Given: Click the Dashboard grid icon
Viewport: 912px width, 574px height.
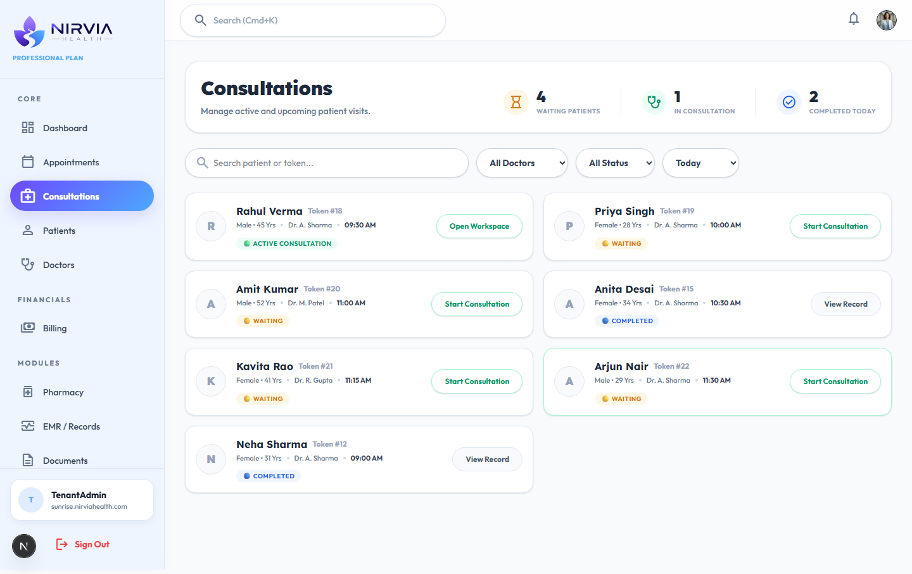Looking at the screenshot, I should pyautogui.click(x=28, y=127).
